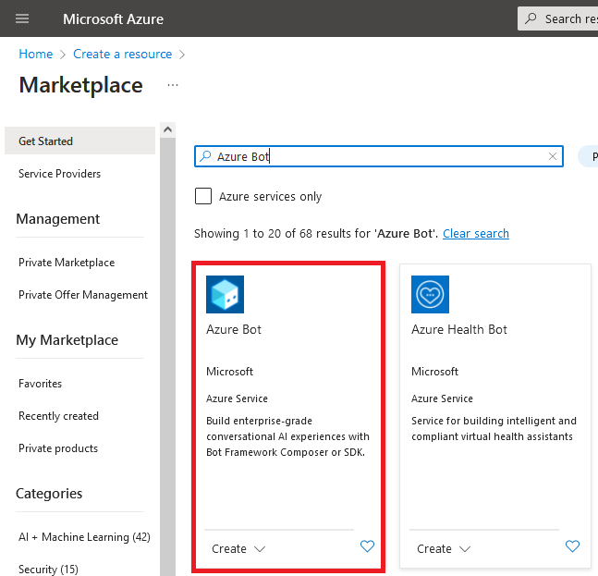This screenshot has height=576, width=598.
Task: Click Create a resource breadcrumb
Action: (122, 54)
